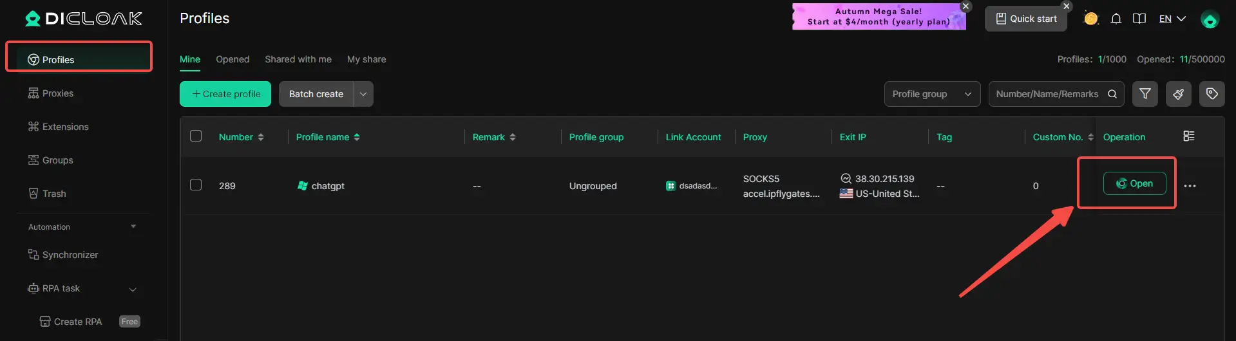This screenshot has width=1236, height=341.
Task: Click the search magnifier icon
Action: click(1112, 94)
